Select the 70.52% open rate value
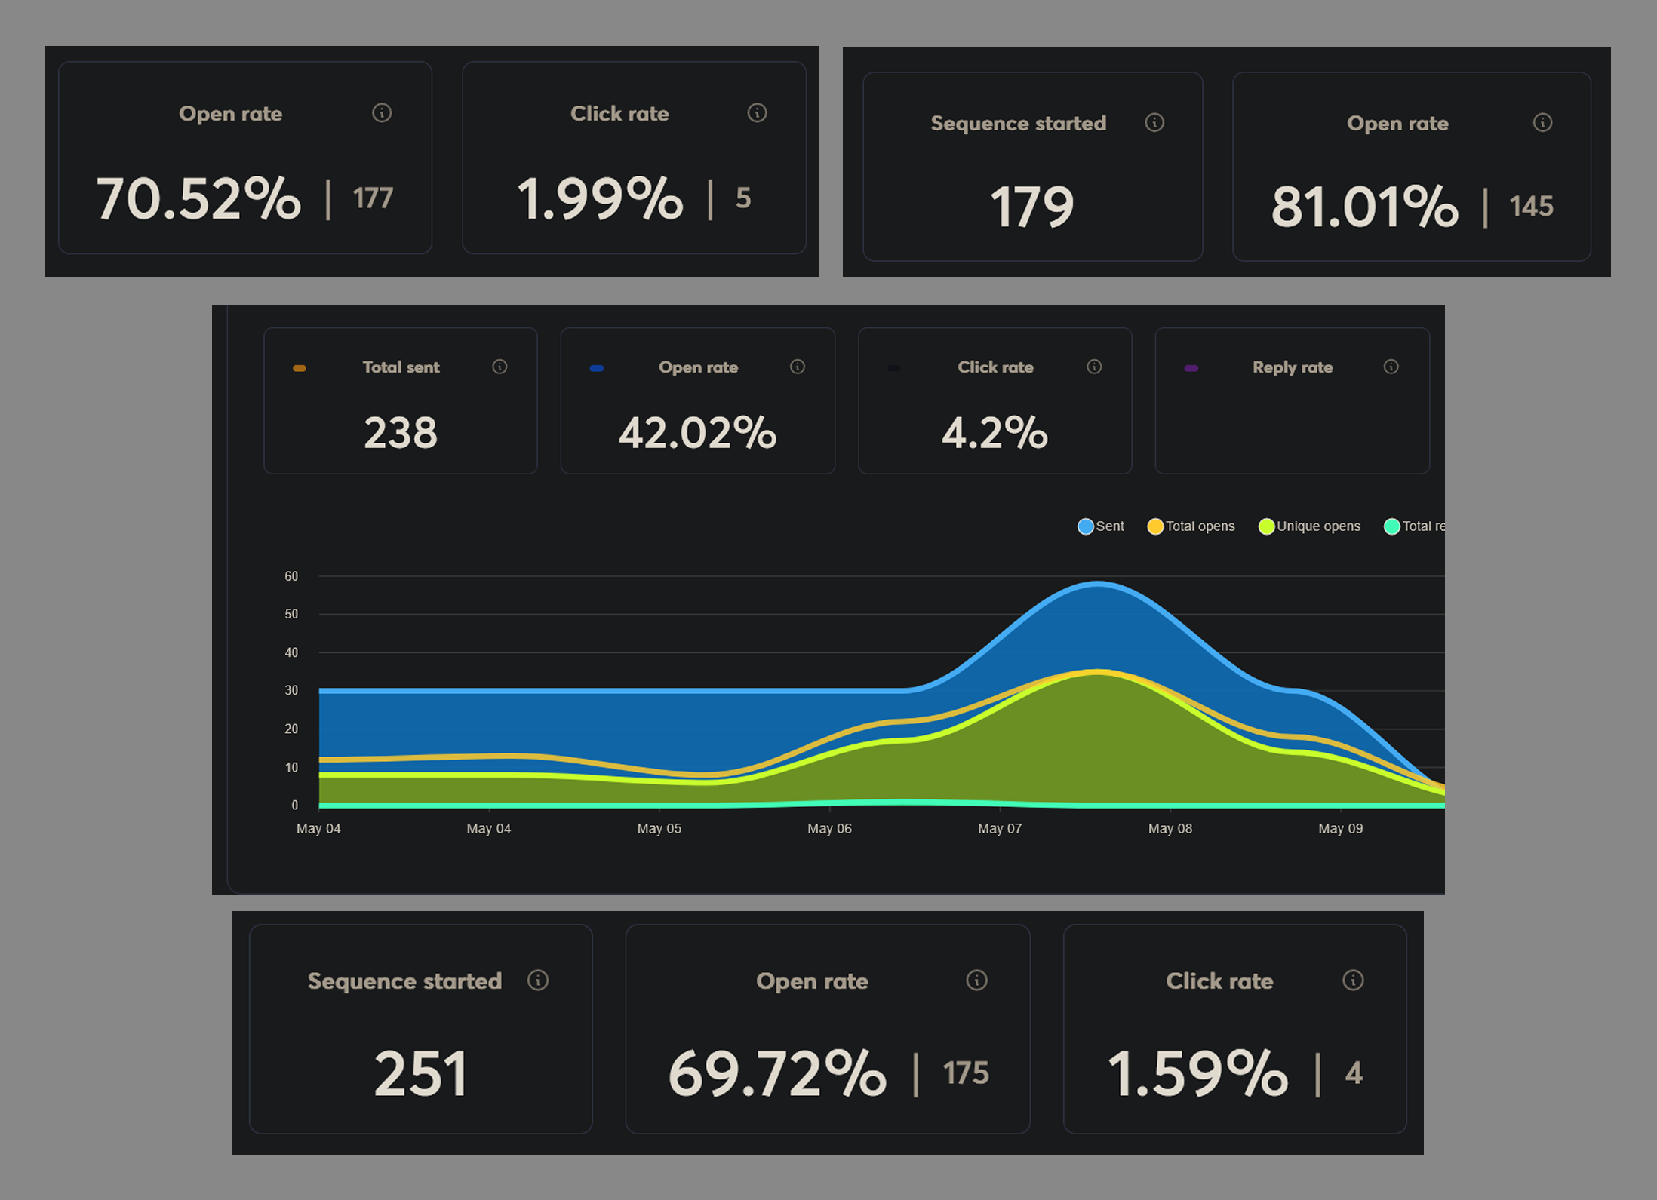 (198, 199)
